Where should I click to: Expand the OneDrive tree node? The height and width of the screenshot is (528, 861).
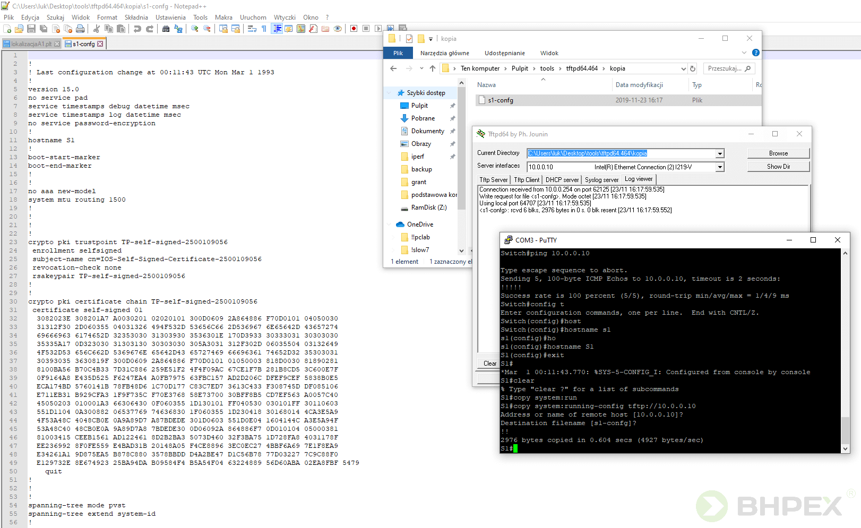coord(389,224)
